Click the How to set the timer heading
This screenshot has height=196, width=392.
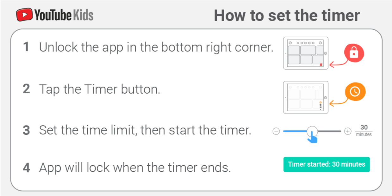point(287,15)
